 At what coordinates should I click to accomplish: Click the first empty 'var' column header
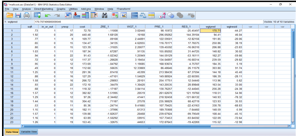[251, 27]
